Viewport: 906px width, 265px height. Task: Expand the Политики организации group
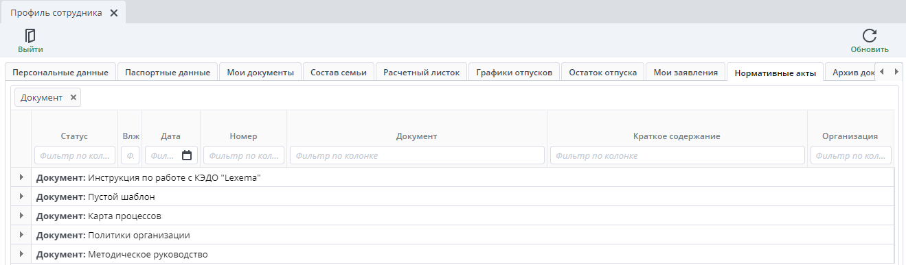21,235
